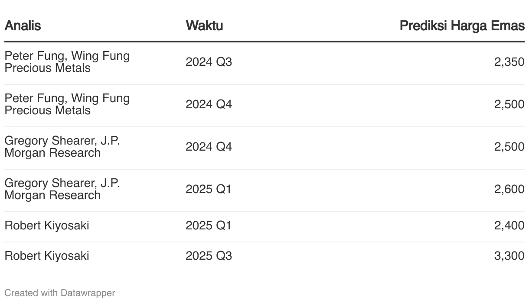This screenshot has height=303, width=529.
Task: Click the 2,400 price prediction value
Action: [x=509, y=226]
